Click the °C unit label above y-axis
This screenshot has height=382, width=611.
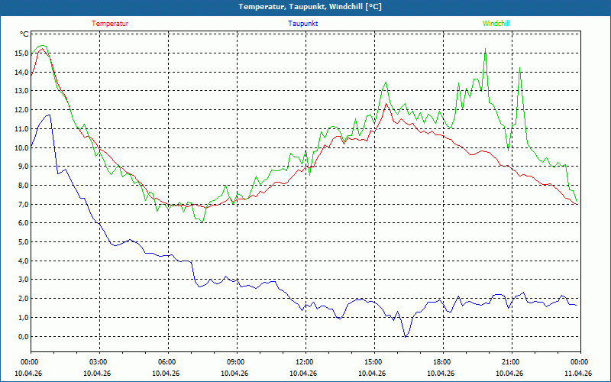(x=24, y=34)
